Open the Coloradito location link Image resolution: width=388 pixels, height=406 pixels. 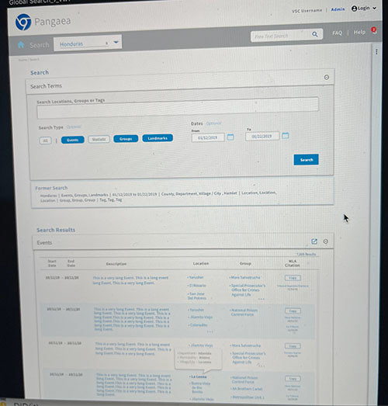pyautogui.click(x=198, y=324)
